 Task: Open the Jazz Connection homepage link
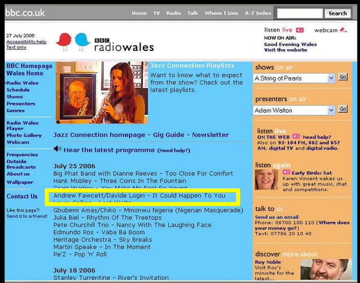(x=99, y=135)
